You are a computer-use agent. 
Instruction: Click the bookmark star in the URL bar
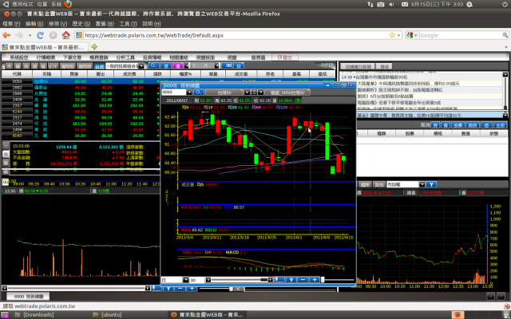[x=392, y=35]
